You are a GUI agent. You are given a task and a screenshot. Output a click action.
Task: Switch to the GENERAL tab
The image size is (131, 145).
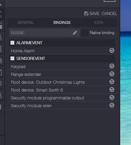[25, 22]
